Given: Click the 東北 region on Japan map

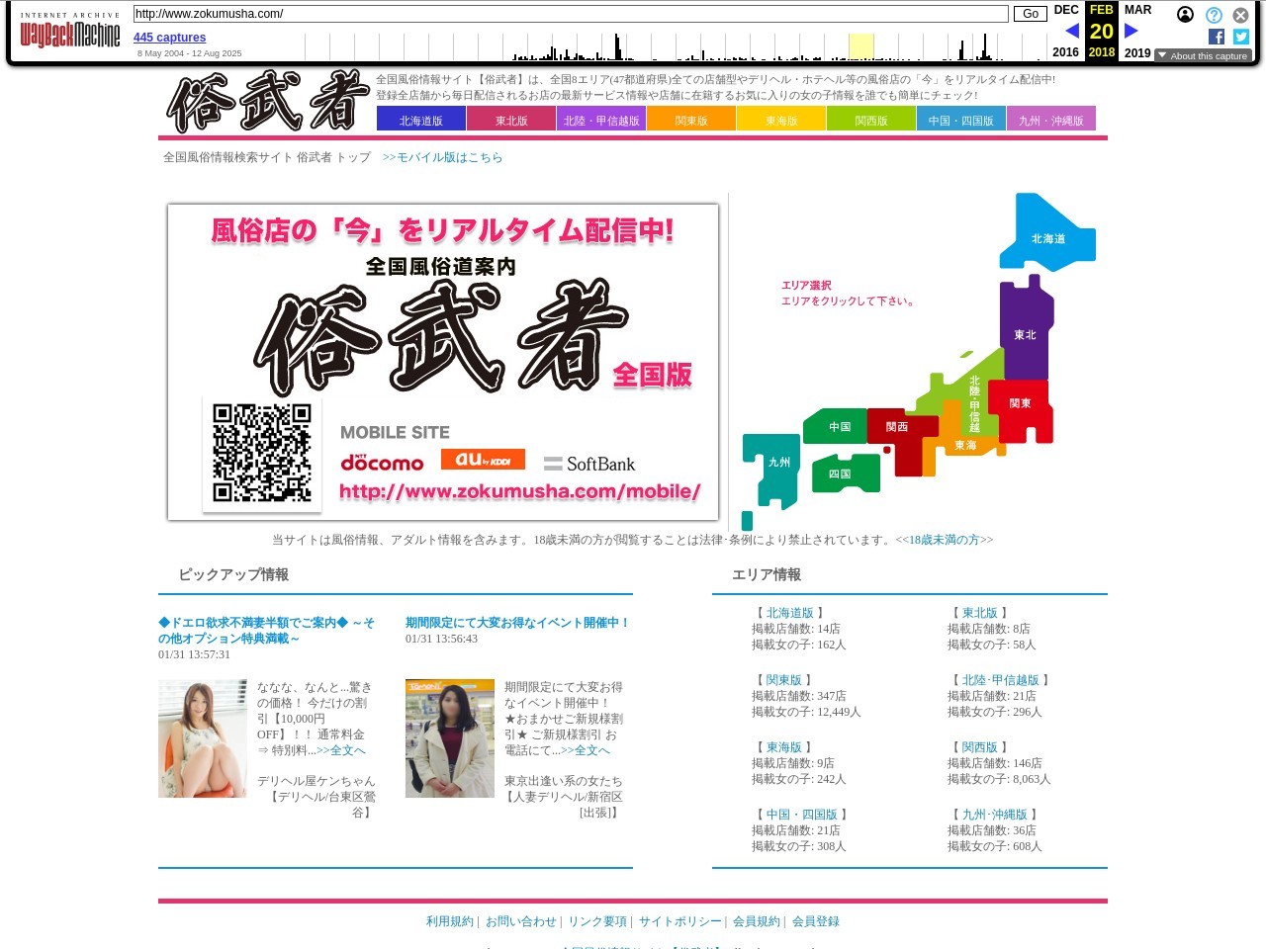Looking at the screenshot, I should tap(1025, 334).
